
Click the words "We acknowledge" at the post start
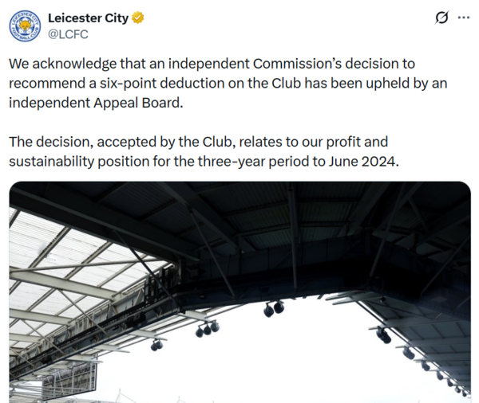point(56,64)
